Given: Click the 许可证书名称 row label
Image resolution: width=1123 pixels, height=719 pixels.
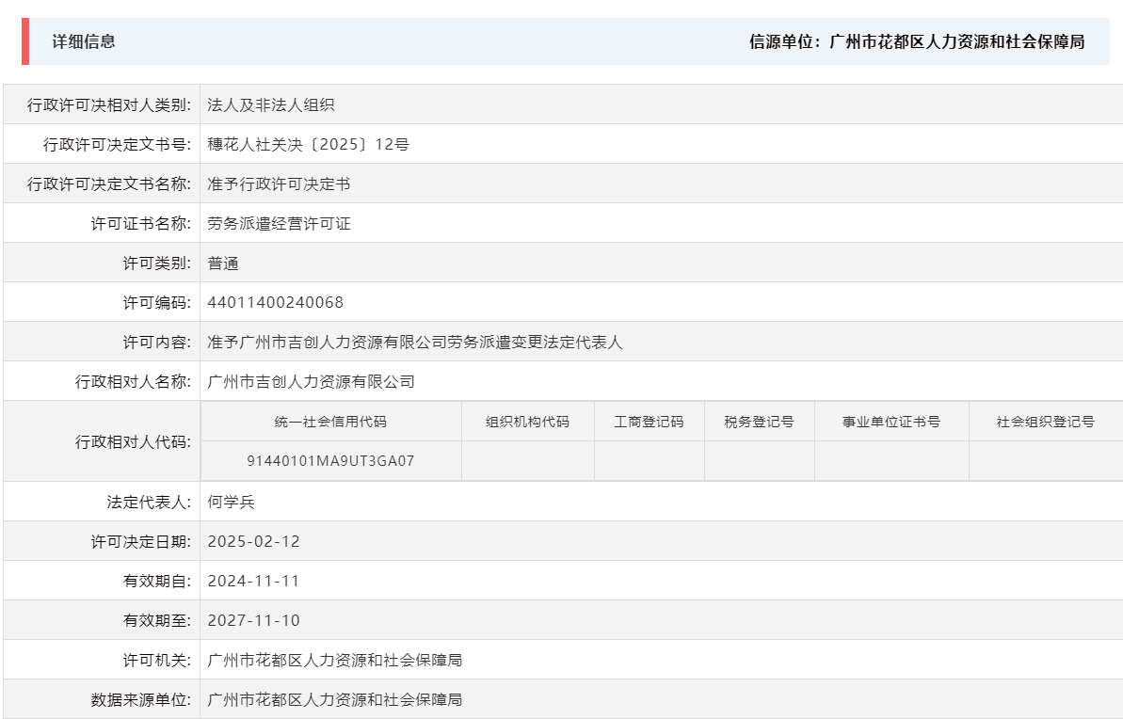Looking at the screenshot, I should click(x=132, y=223).
